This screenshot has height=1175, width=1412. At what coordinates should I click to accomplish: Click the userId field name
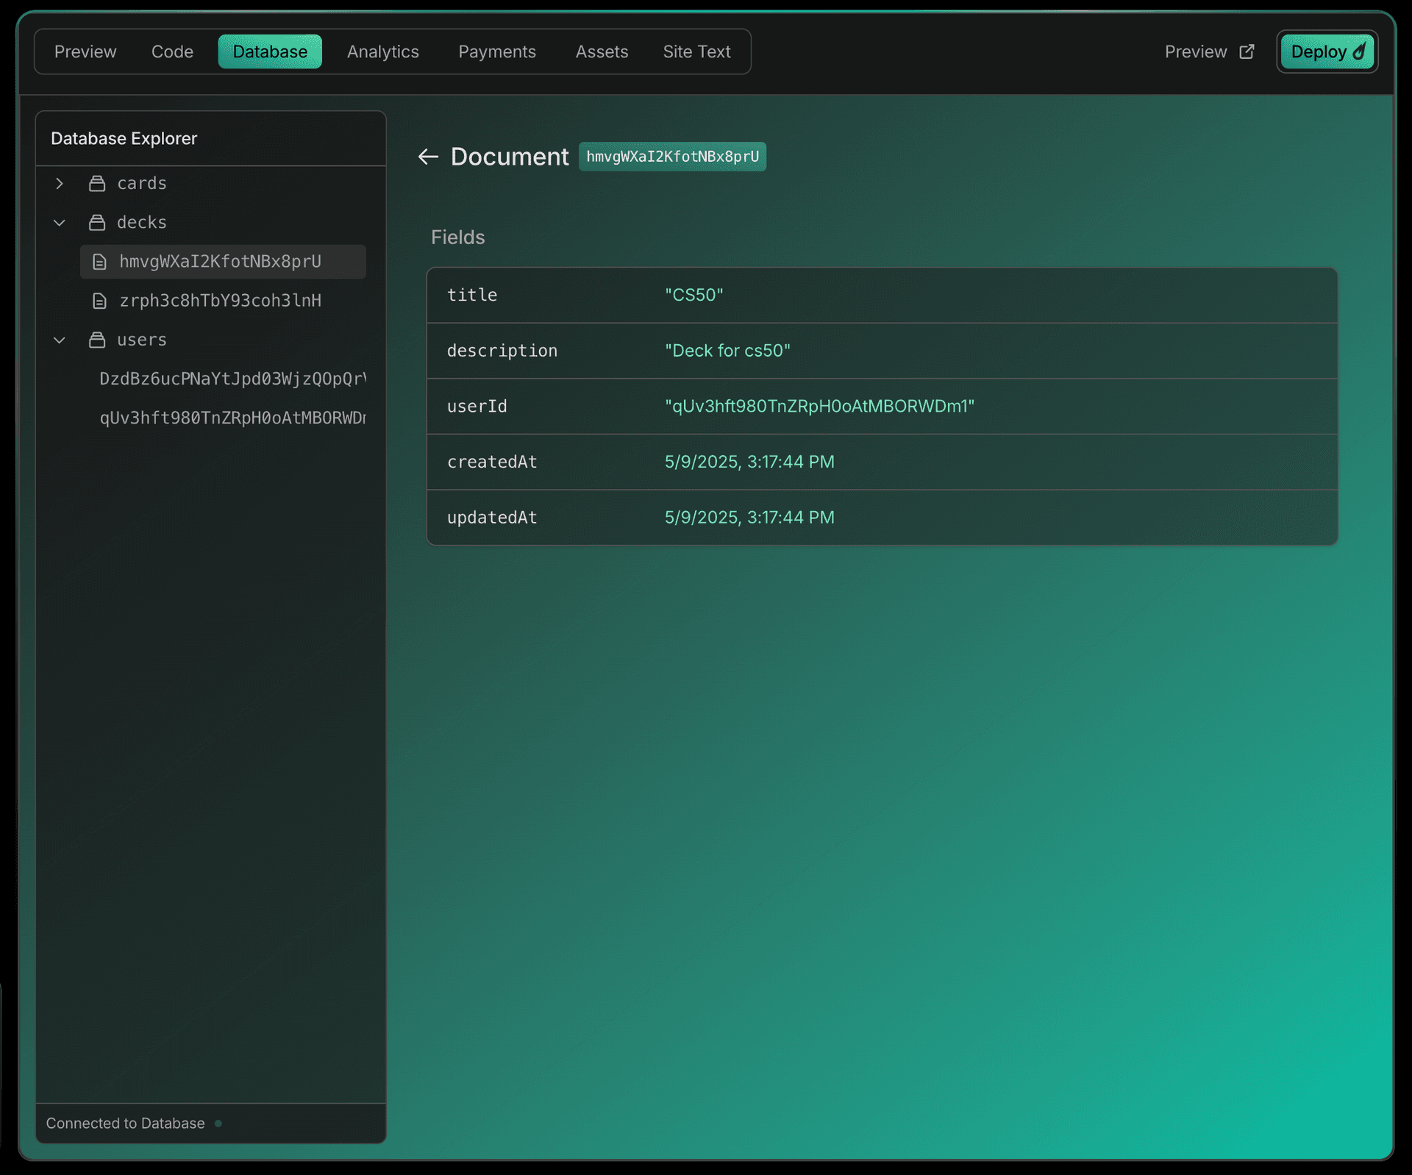tap(477, 406)
